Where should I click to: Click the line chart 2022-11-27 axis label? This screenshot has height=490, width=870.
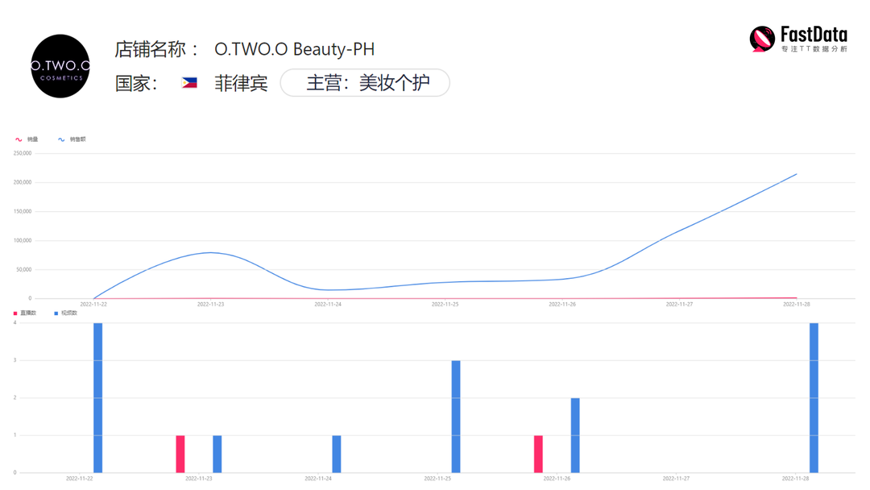pos(679,304)
